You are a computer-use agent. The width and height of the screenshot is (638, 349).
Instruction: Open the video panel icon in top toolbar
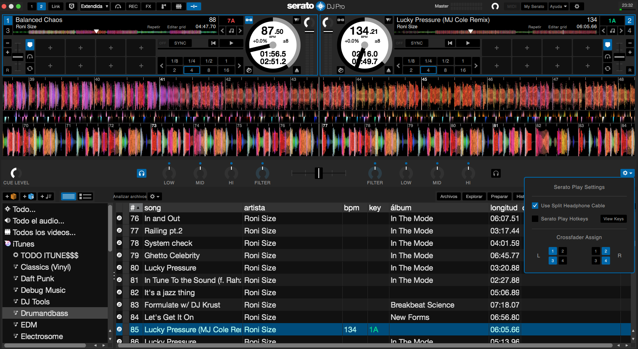[179, 6]
